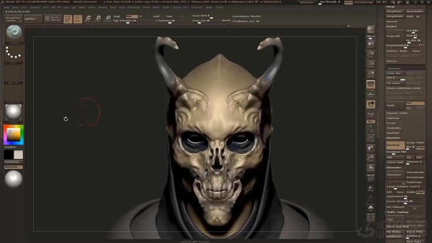Open the Dots stroke type selector
The height and width of the screenshot is (243, 432).
tap(14, 54)
